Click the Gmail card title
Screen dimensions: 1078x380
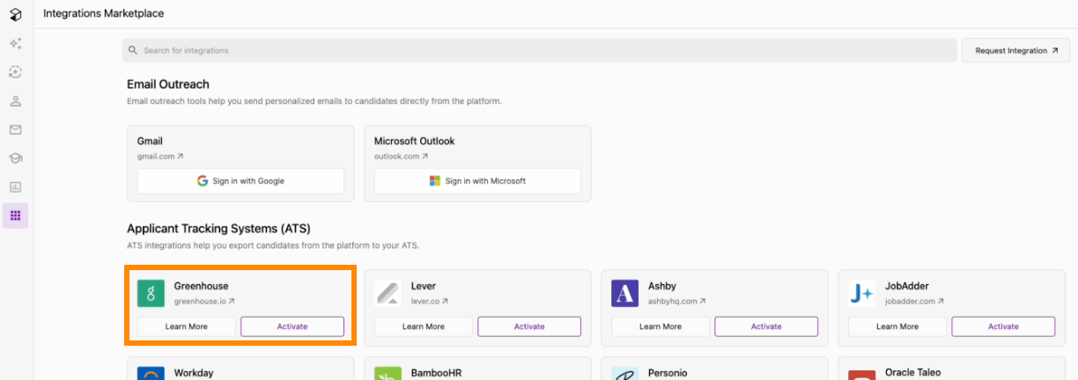click(x=150, y=141)
